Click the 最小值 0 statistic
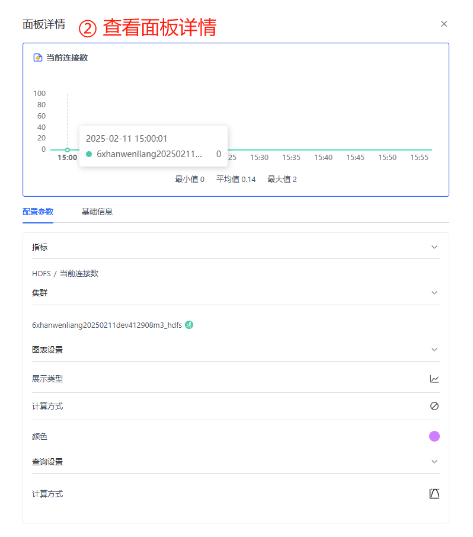Image resolution: width=473 pixels, height=537 pixels. point(190,179)
